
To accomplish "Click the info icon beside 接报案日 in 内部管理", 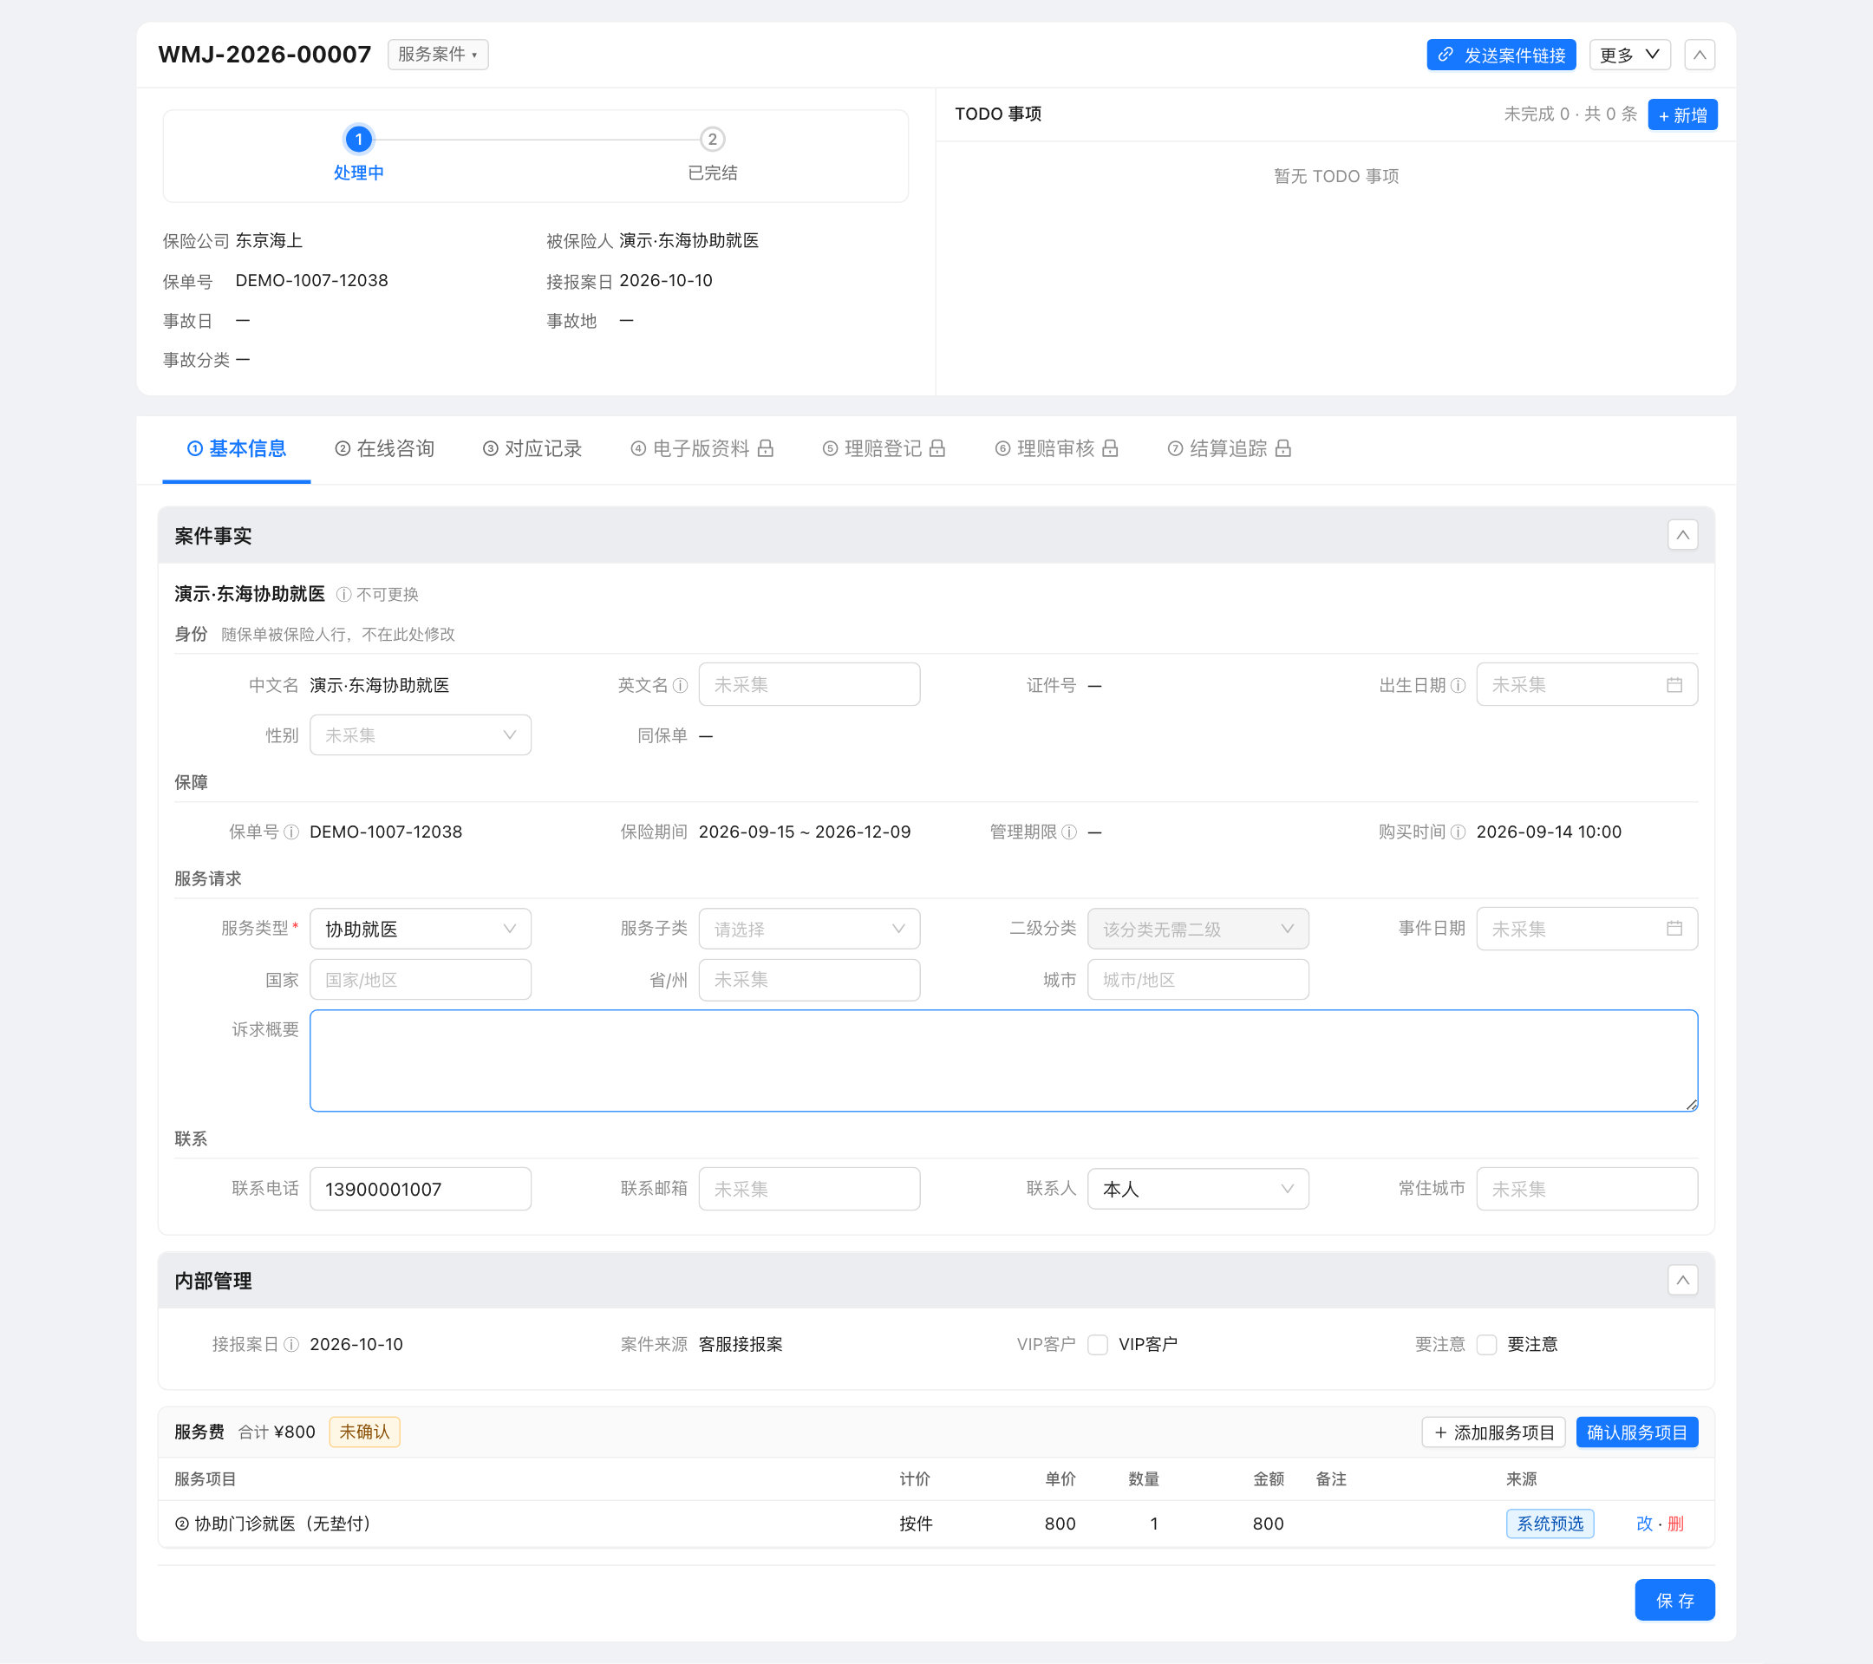I will (291, 1344).
